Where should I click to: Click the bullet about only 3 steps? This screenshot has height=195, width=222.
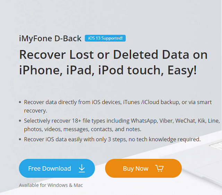pos(112,139)
